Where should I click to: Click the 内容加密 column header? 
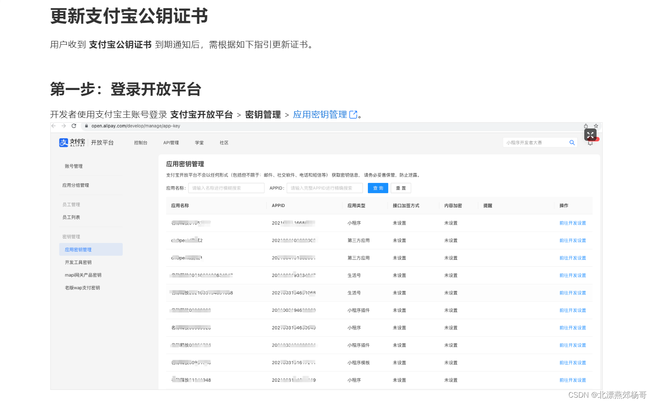point(453,206)
